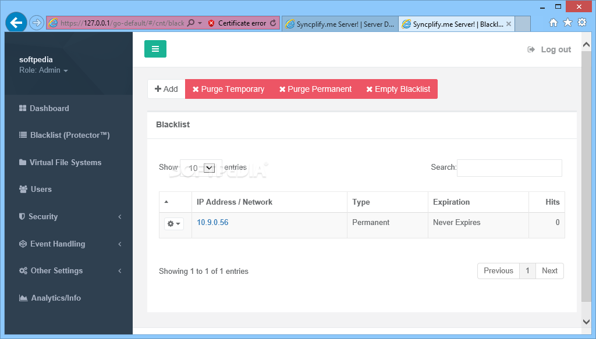This screenshot has width=596, height=339.
Task: Click Event Handling in the sidebar
Action: (x=52, y=244)
